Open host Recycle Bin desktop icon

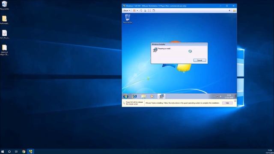click(5, 5)
